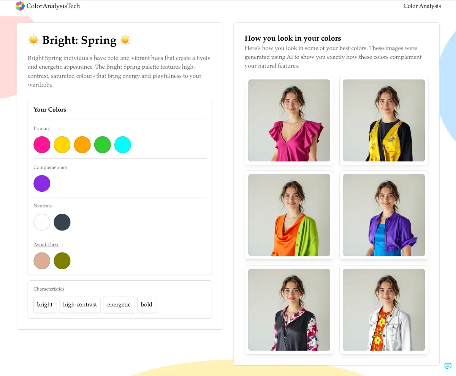This screenshot has height=376, width=456.
Task: Select the dark navy neutral swatch
Action: [62, 222]
